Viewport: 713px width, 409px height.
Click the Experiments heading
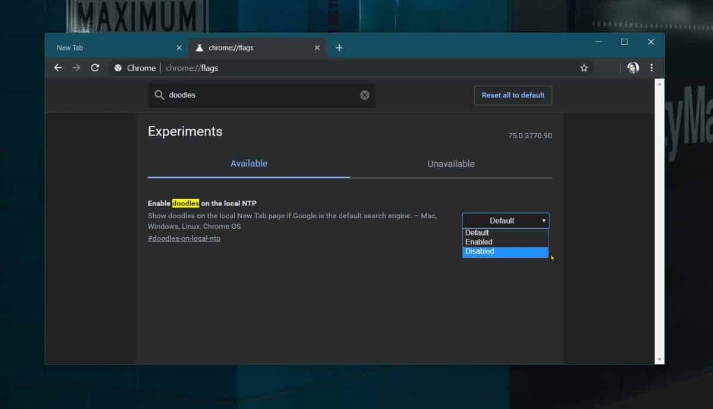click(185, 131)
